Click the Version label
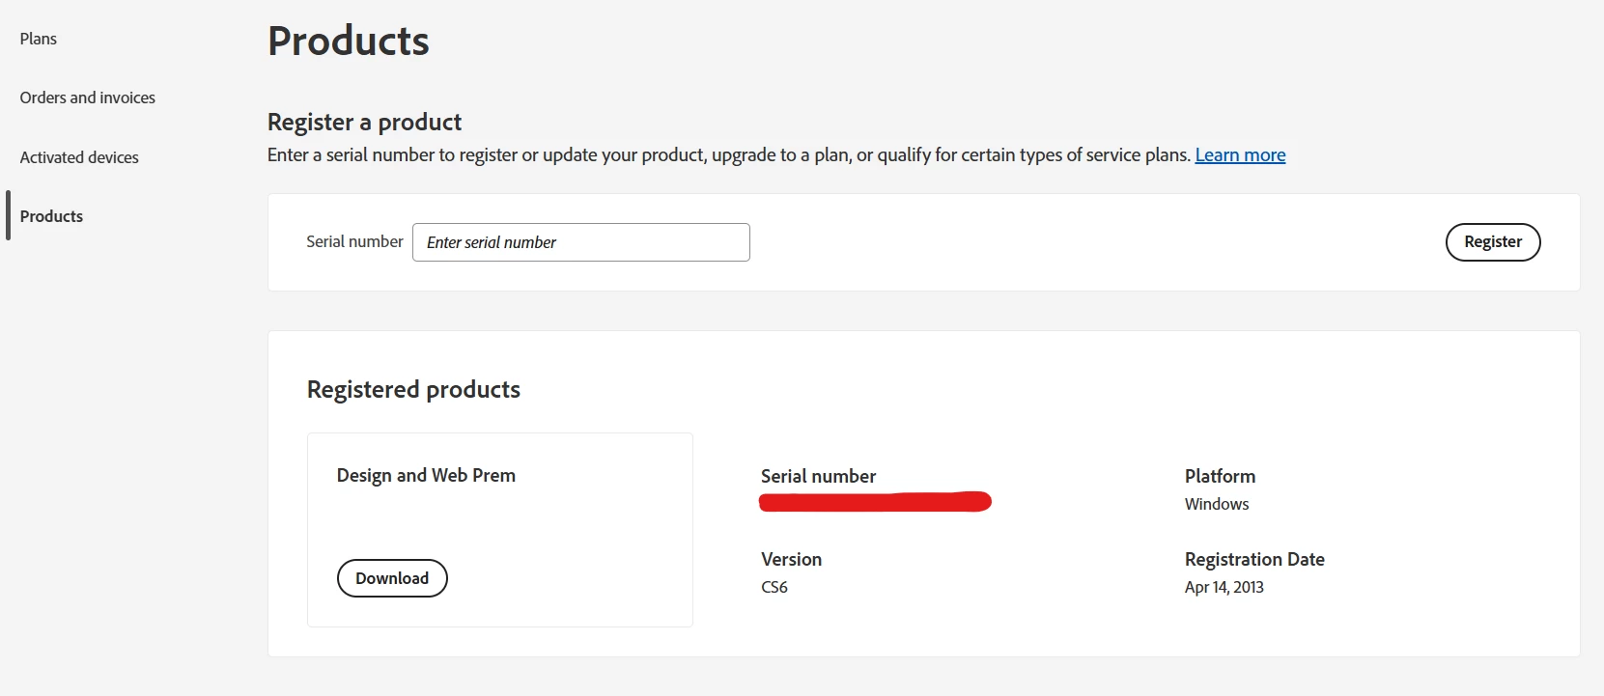Screen dimensions: 1604x696 791,559
